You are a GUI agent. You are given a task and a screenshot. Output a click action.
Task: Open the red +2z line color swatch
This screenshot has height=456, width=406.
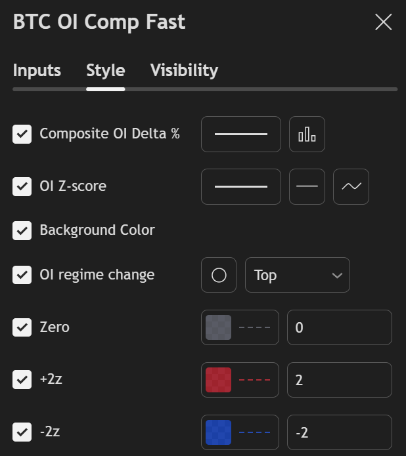(x=218, y=380)
